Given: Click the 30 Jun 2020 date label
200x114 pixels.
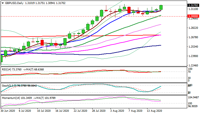Looking at the screenshot, I should click(x=7, y=111).
